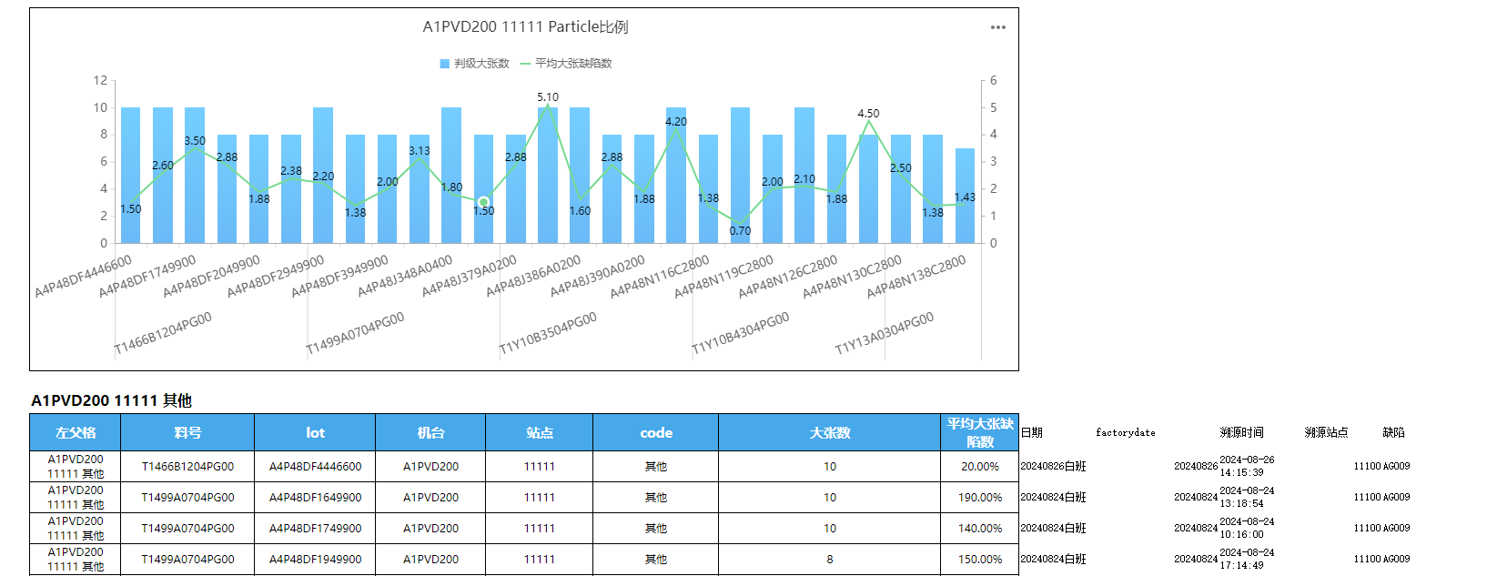Select the 150.00% cell in the table
Image resolution: width=1487 pixels, height=576 pixels.
tap(980, 560)
